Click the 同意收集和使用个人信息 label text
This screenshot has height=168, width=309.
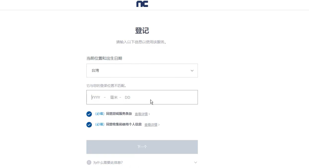click(x=124, y=125)
